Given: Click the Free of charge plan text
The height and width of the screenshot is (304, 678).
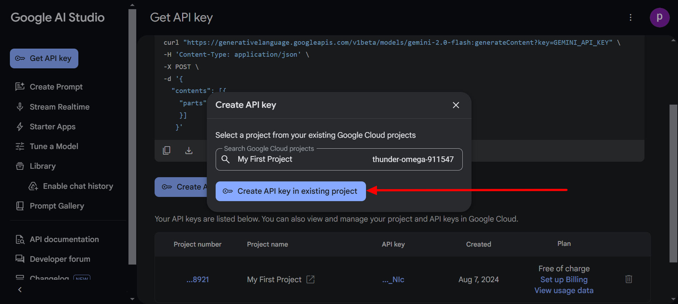Looking at the screenshot, I should click(564, 269).
